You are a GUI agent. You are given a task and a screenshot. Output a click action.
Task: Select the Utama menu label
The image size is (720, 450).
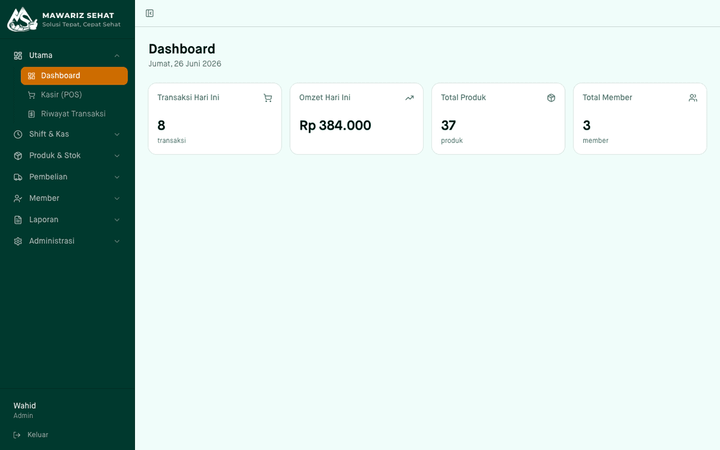click(41, 55)
